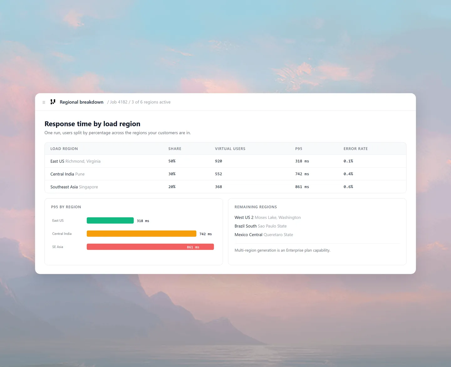The height and width of the screenshot is (367, 451).
Task: Click the SHARE column header
Action: tap(175, 149)
